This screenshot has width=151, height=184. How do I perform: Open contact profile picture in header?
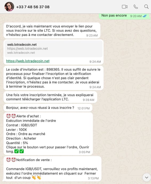(x=9, y=7)
